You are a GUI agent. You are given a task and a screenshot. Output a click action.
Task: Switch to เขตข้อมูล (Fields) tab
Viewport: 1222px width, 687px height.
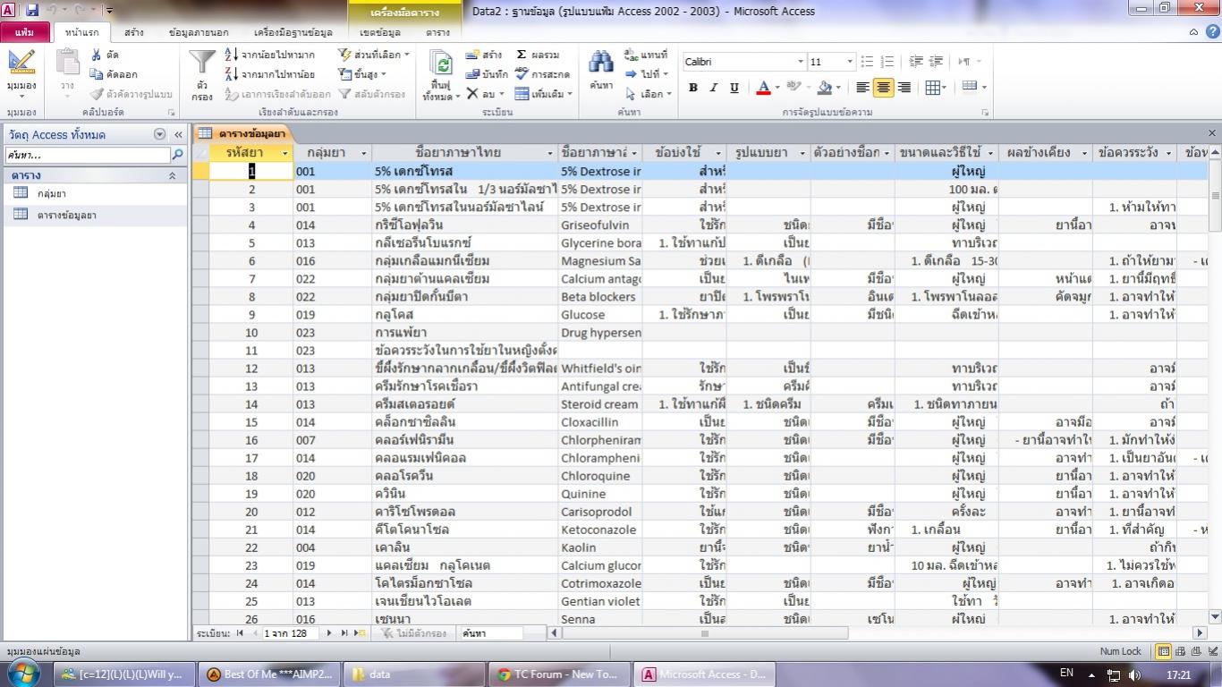(x=380, y=32)
